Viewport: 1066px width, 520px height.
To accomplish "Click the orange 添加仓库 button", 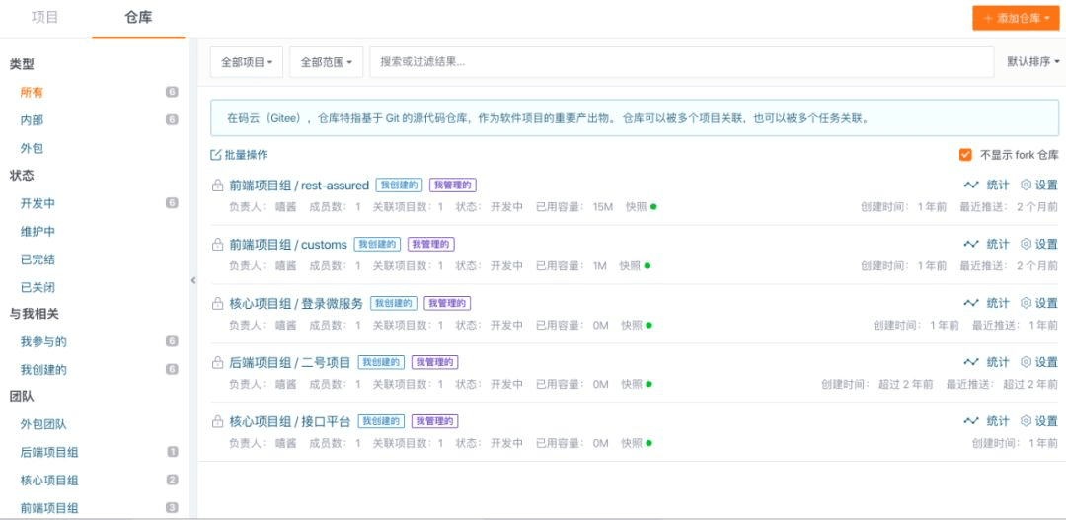I will 1015,18.
